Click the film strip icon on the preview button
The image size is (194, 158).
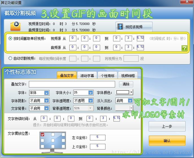(x=120, y=27)
